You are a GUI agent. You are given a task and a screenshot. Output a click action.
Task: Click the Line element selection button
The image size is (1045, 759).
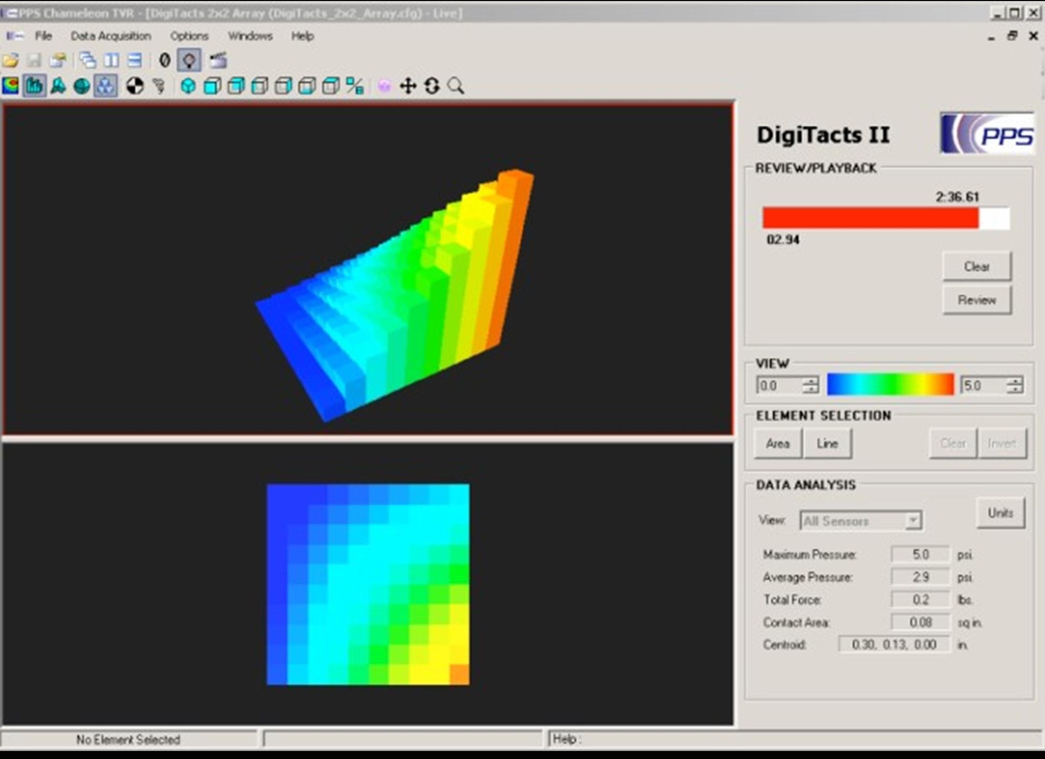[x=827, y=443]
